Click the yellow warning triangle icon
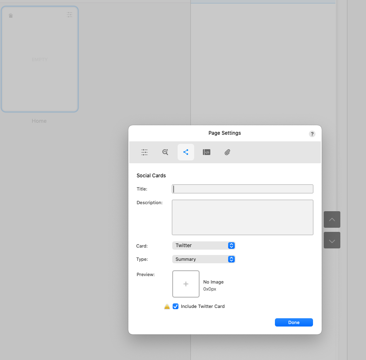The width and height of the screenshot is (366, 360). pos(167,307)
